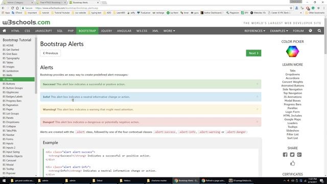Click the sidebar vertical scrollbar
Screen dimensions: 327x184
(36, 66)
